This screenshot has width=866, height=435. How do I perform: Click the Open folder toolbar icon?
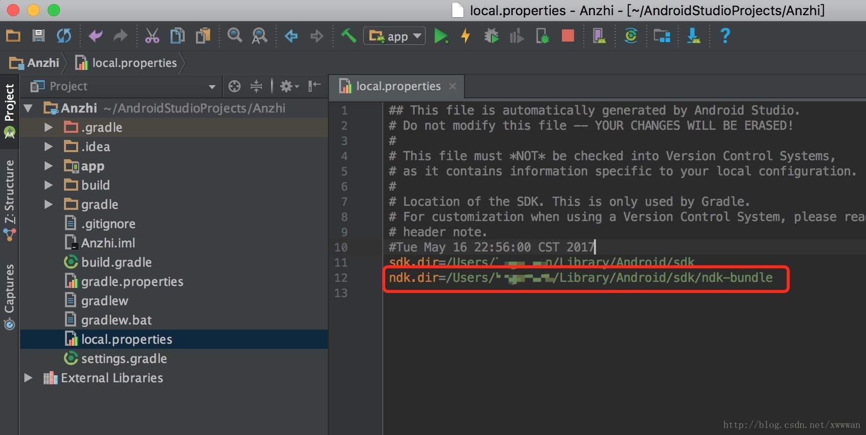[x=13, y=35]
